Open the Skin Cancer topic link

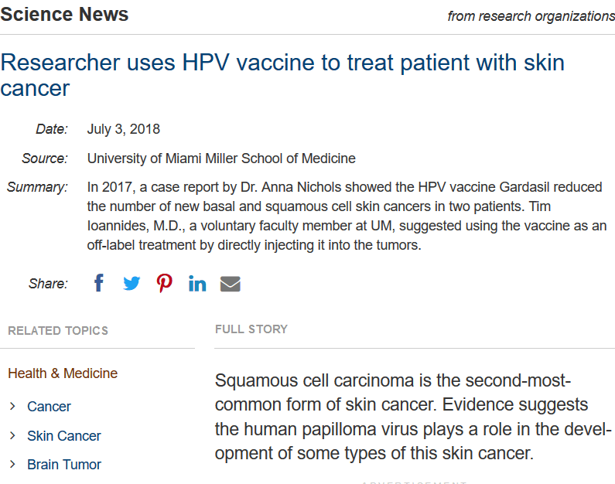tap(64, 436)
